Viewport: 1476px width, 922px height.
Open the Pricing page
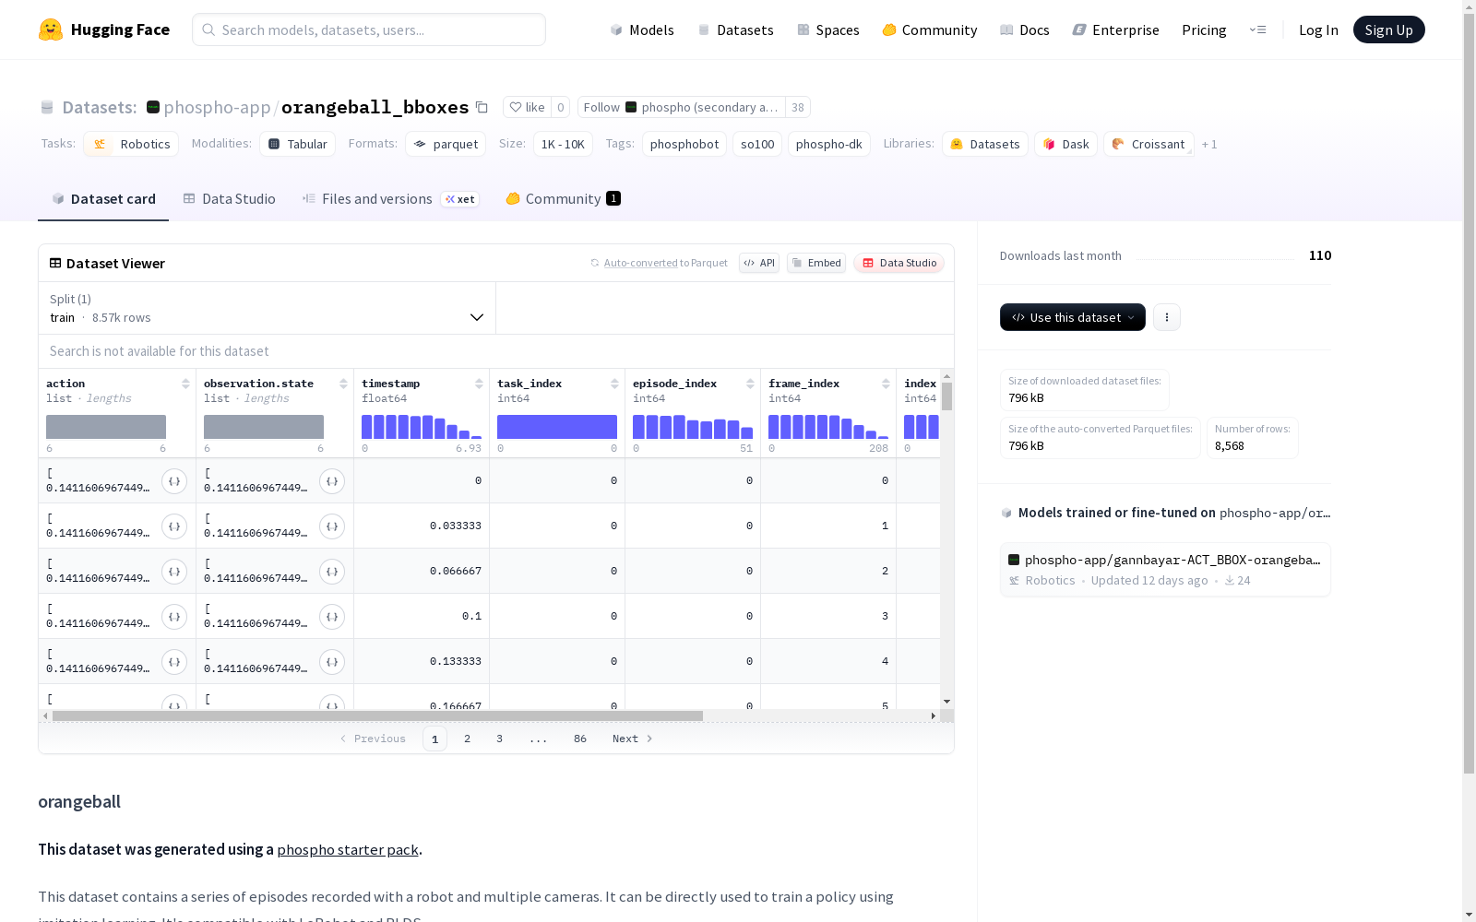pos(1204,30)
